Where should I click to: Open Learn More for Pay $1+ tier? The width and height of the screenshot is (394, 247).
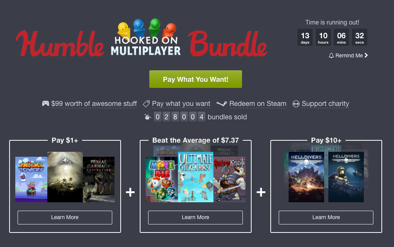(65, 217)
